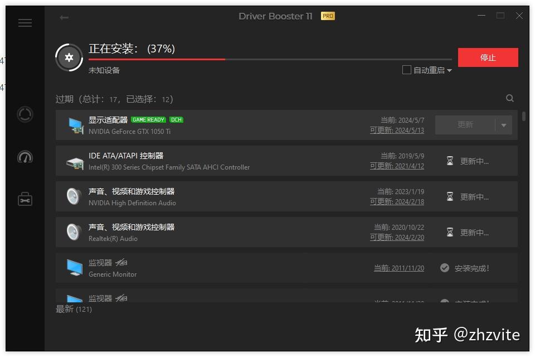Go back using the arrow icon
The height and width of the screenshot is (357, 535).
pyautogui.click(x=64, y=17)
